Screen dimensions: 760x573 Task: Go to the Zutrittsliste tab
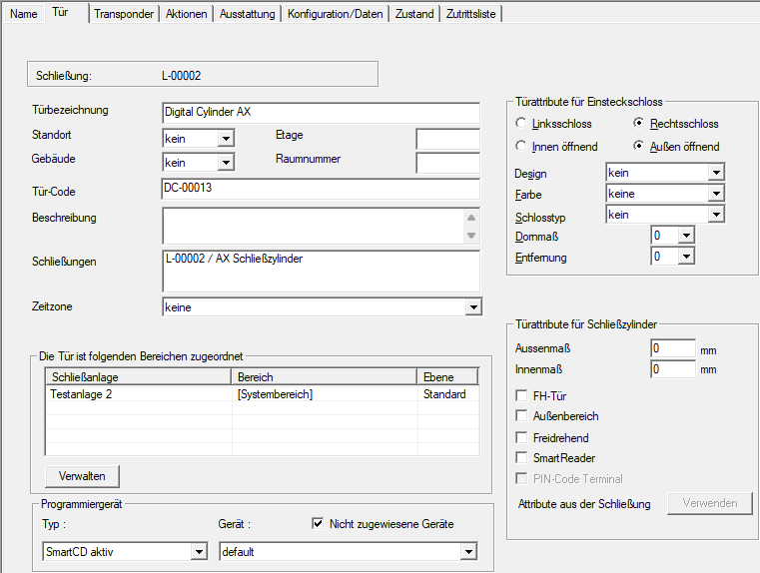(471, 14)
